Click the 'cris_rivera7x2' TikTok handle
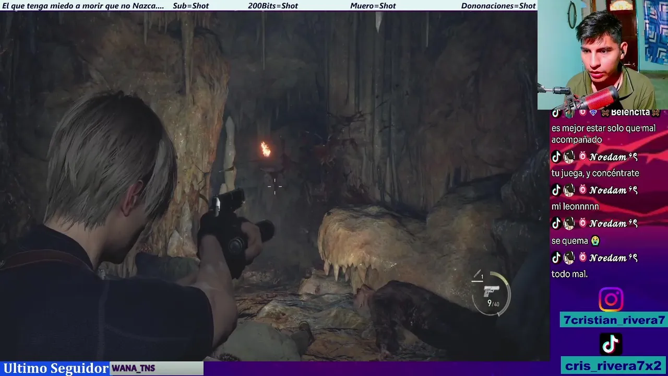 pos(614,366)
